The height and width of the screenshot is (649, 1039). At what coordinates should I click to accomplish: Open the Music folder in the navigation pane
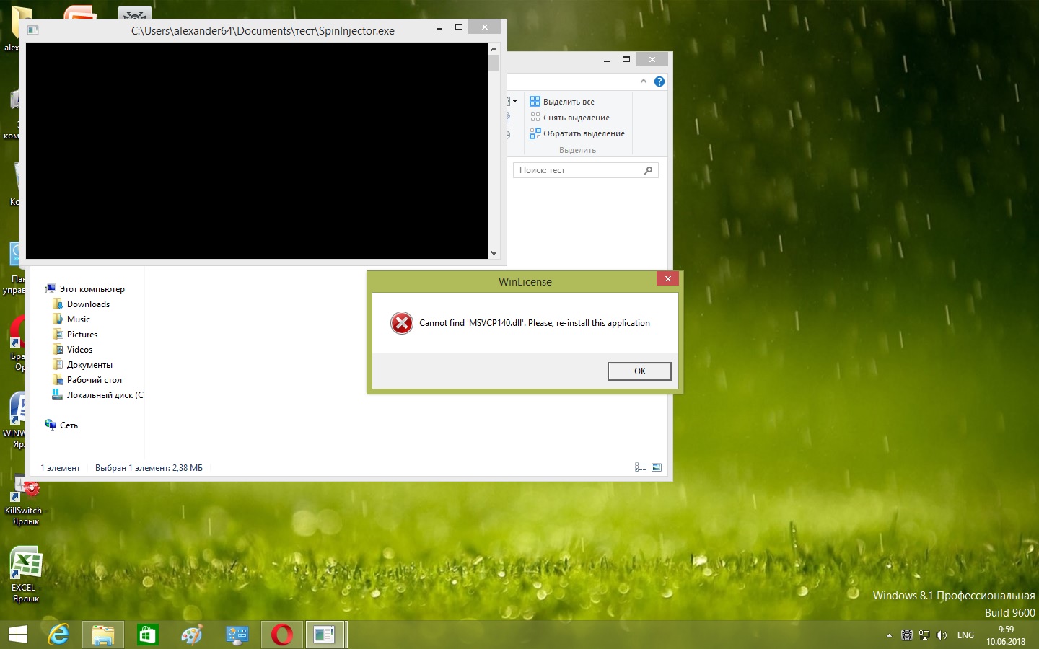[x=71, y=319]
